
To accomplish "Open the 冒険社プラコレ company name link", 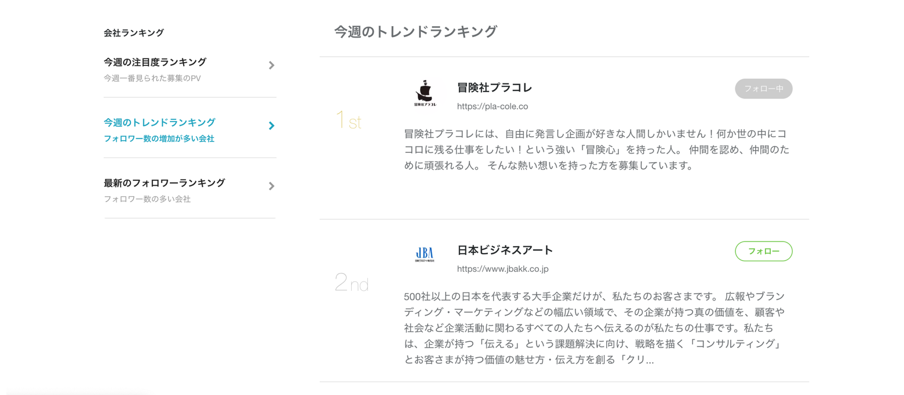I will (494, 88).
